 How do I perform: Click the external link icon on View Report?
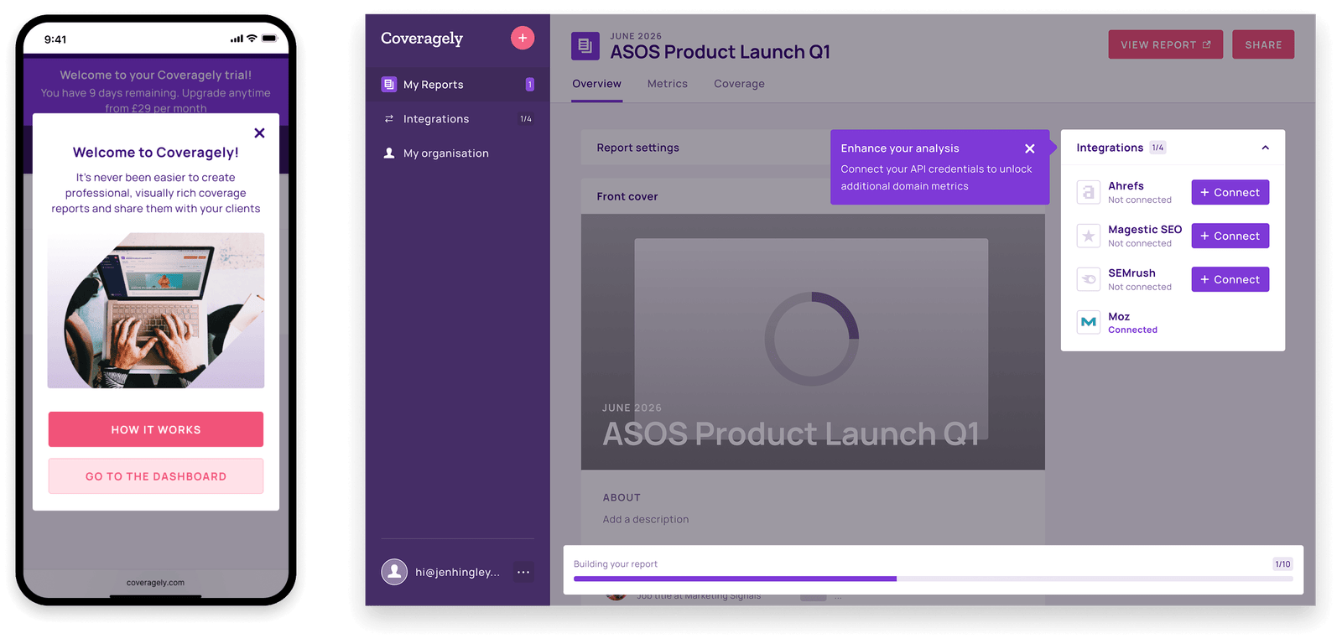click(1207, 44)
